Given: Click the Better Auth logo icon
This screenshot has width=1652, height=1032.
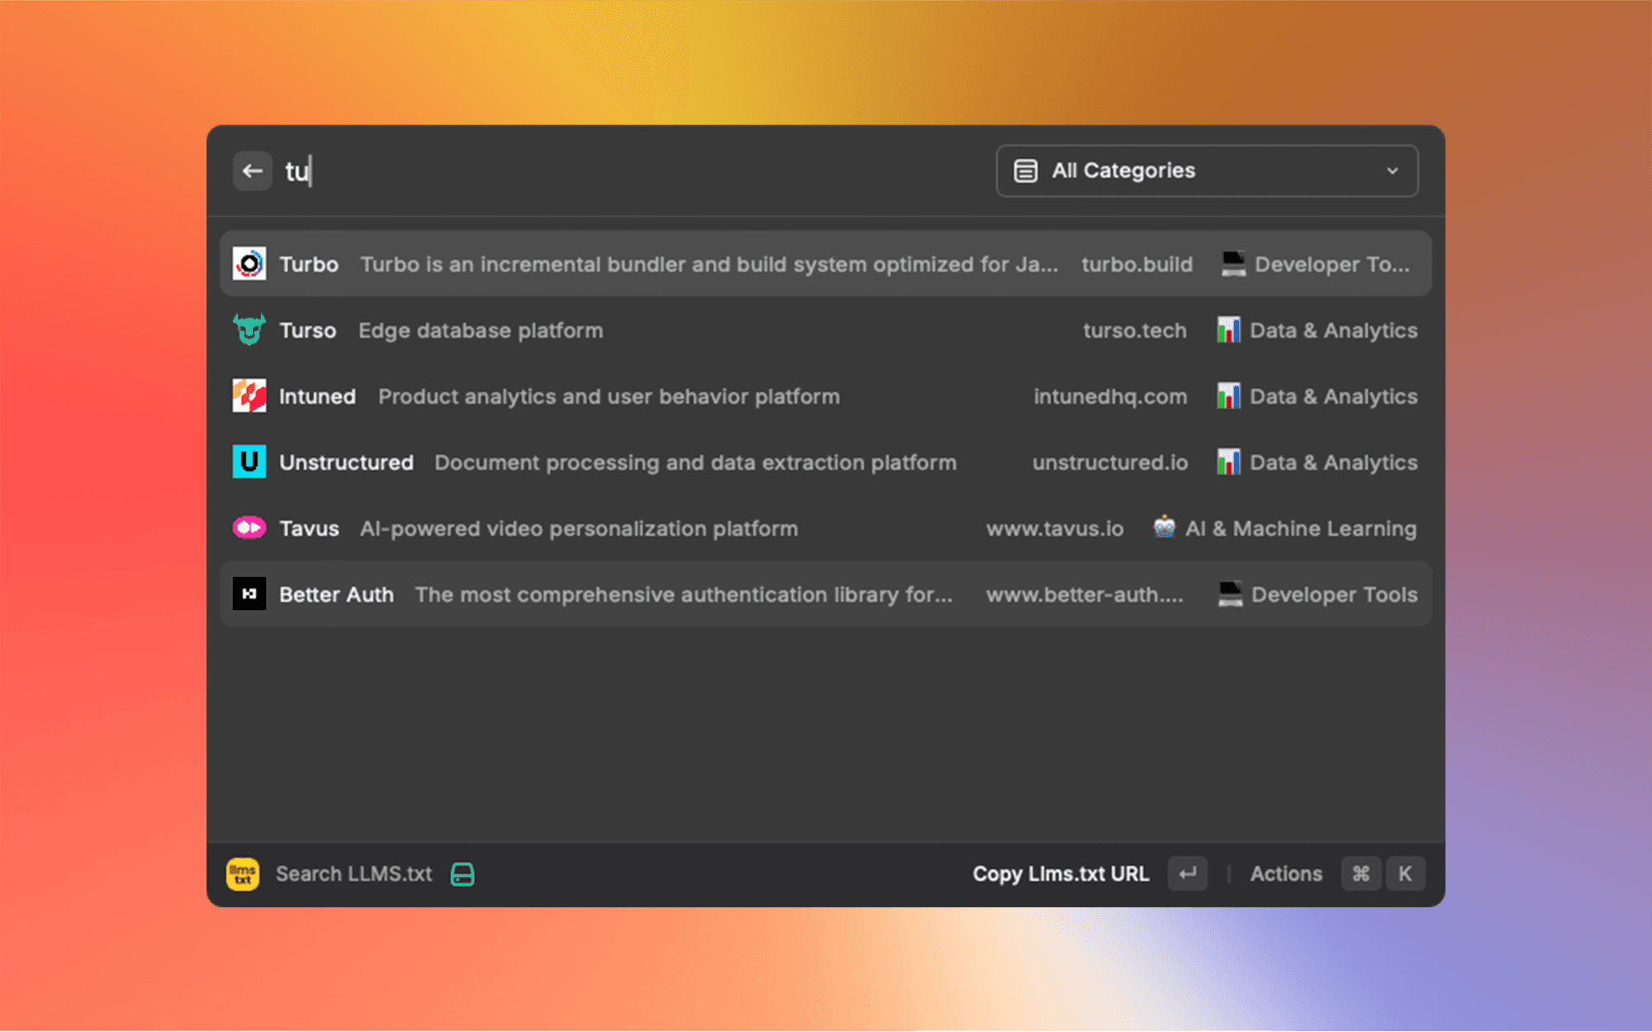Looking at the screenshot, I should click(249, 594).
